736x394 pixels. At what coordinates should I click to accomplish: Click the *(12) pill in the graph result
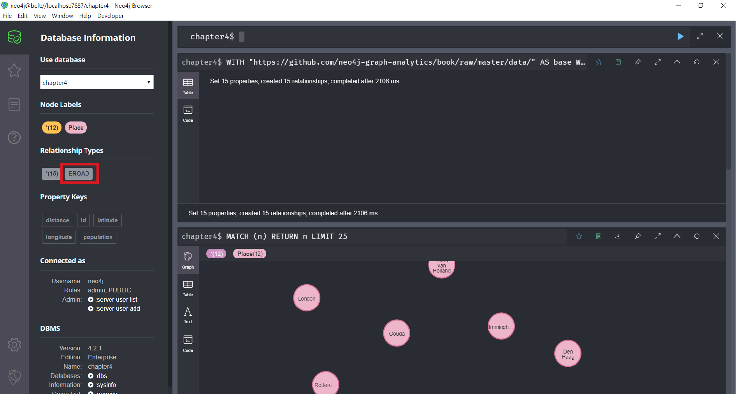tap(216, 253)
